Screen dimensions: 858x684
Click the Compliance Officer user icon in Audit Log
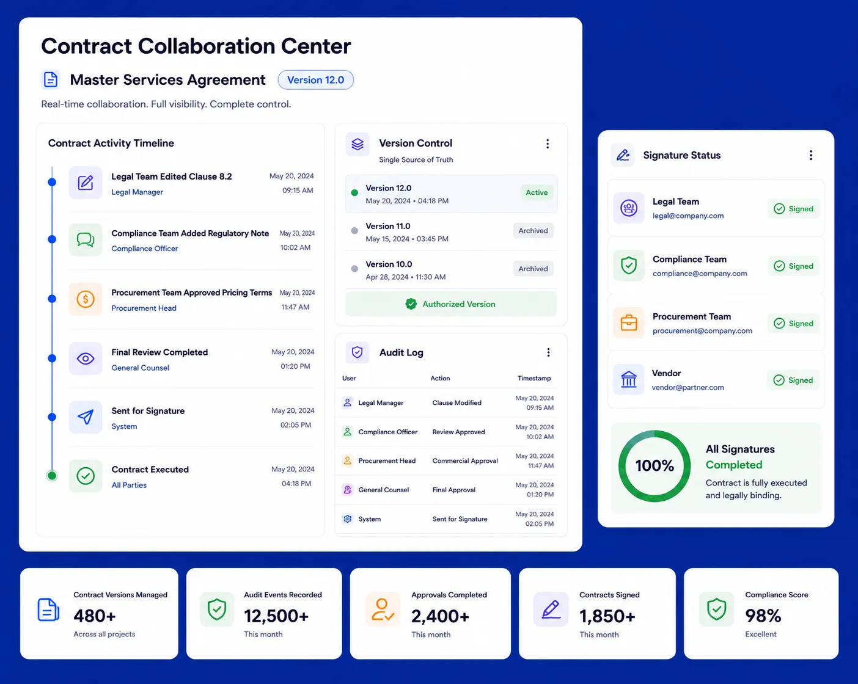click(x=348, y=432)
